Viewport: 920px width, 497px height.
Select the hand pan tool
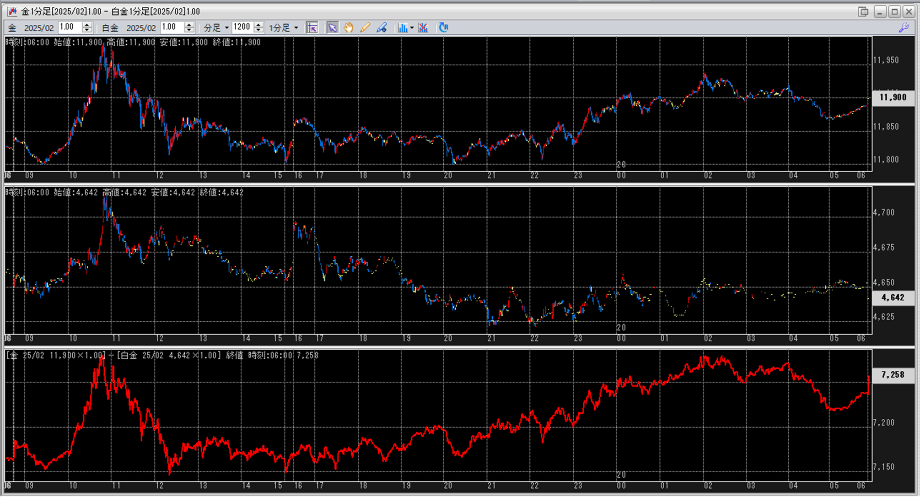(349, 28)
